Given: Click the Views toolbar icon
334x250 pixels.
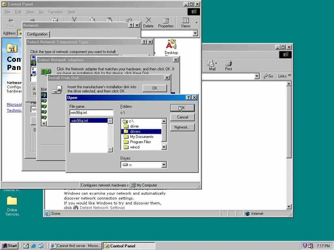Looking at the screenshot, I should (186, 23).
